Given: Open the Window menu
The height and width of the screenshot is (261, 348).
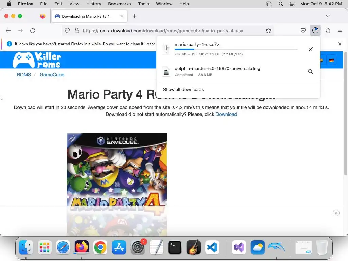Looking at the screenshot, I should tap(164, 4).
